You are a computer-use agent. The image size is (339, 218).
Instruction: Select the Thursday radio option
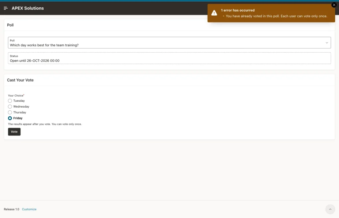10,112
